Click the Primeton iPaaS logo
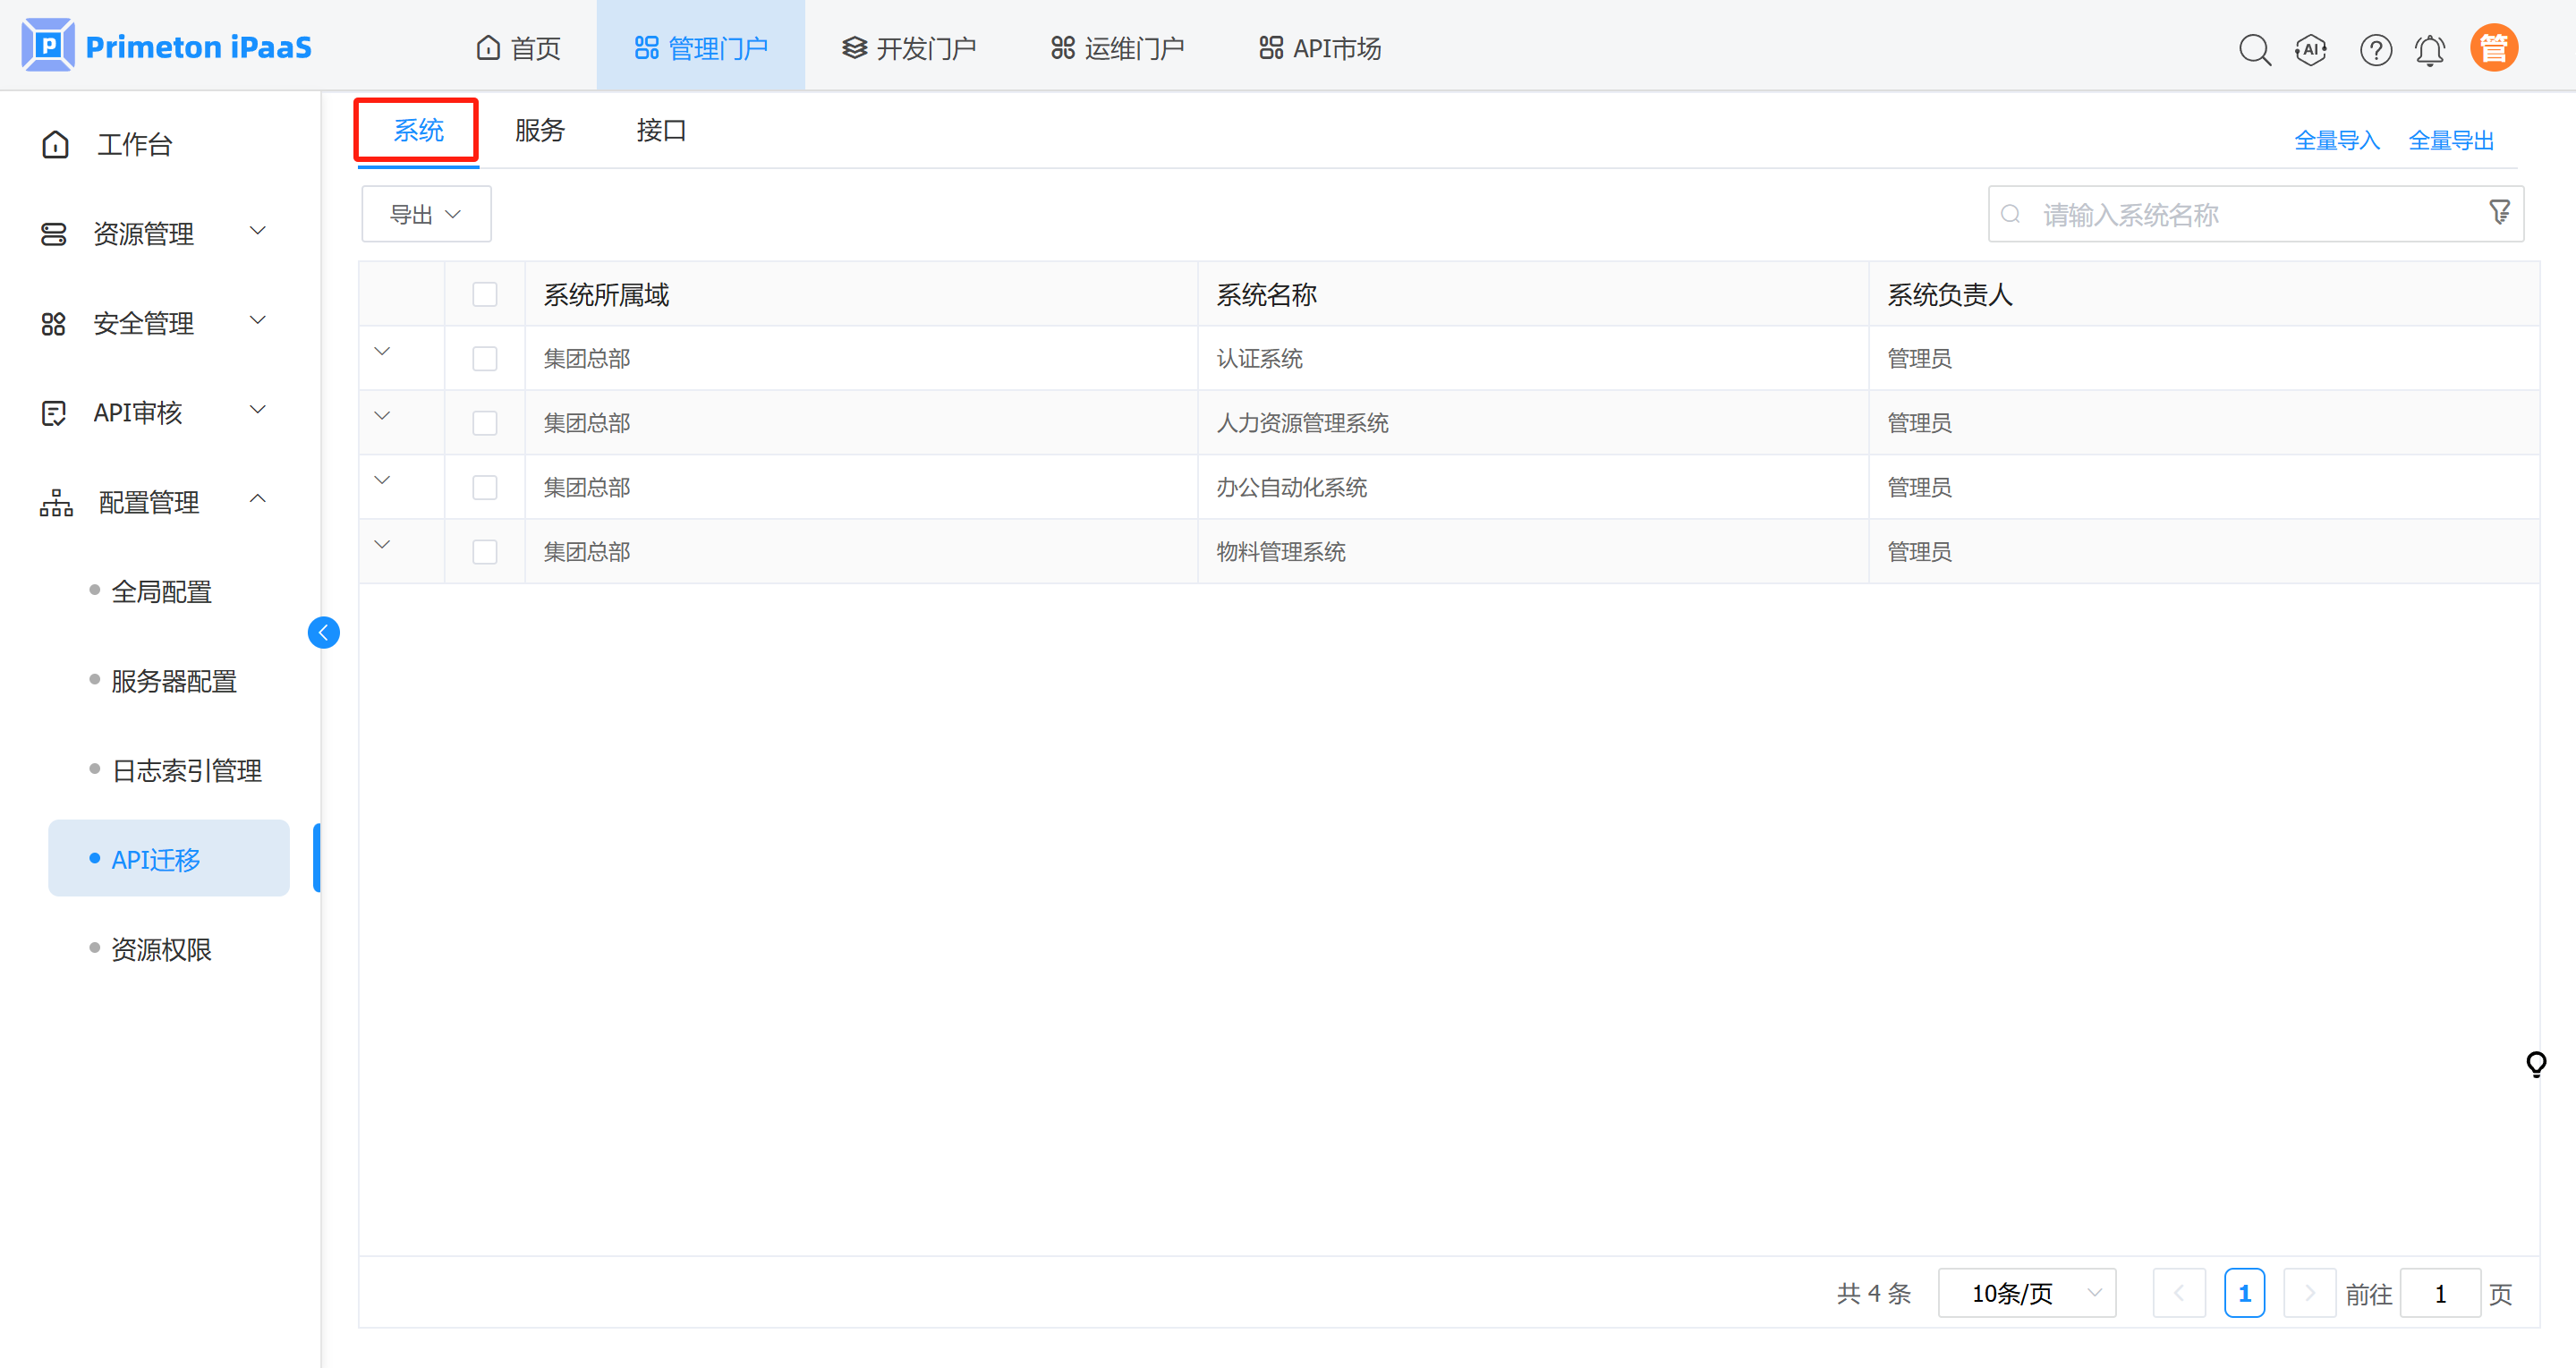Screen dimensions: 2576x1368 coord(166,46)
